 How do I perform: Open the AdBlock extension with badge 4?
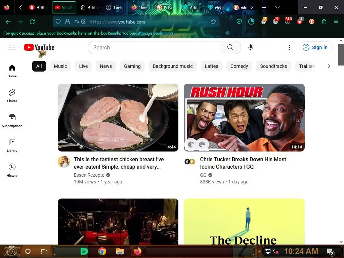pyautogui.click(x=300, y=21)
